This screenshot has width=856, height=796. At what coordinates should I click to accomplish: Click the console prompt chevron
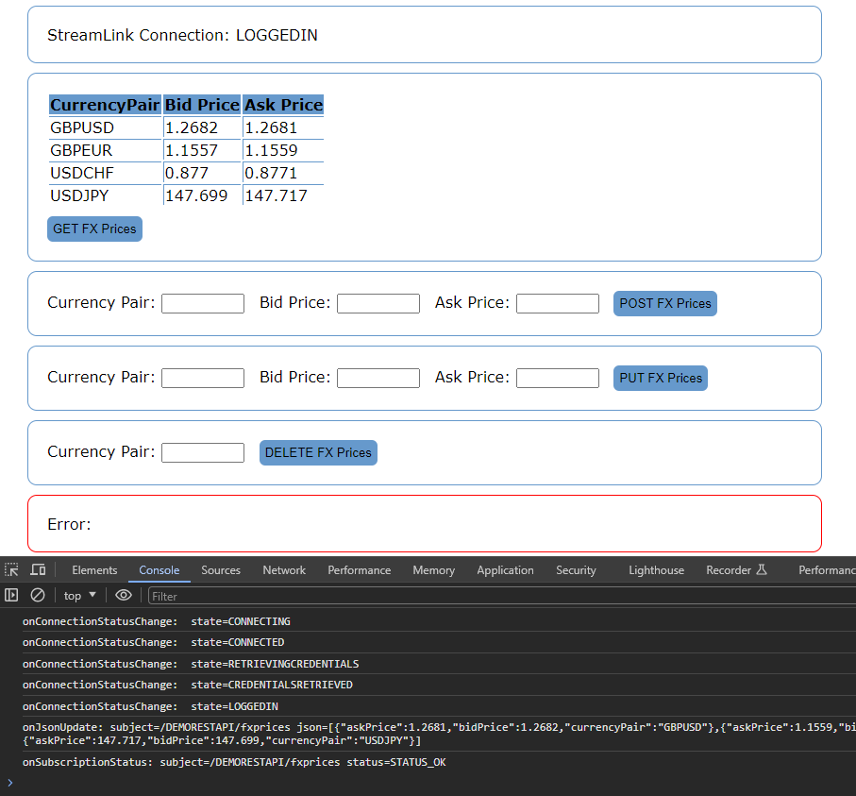pos(9,783)
